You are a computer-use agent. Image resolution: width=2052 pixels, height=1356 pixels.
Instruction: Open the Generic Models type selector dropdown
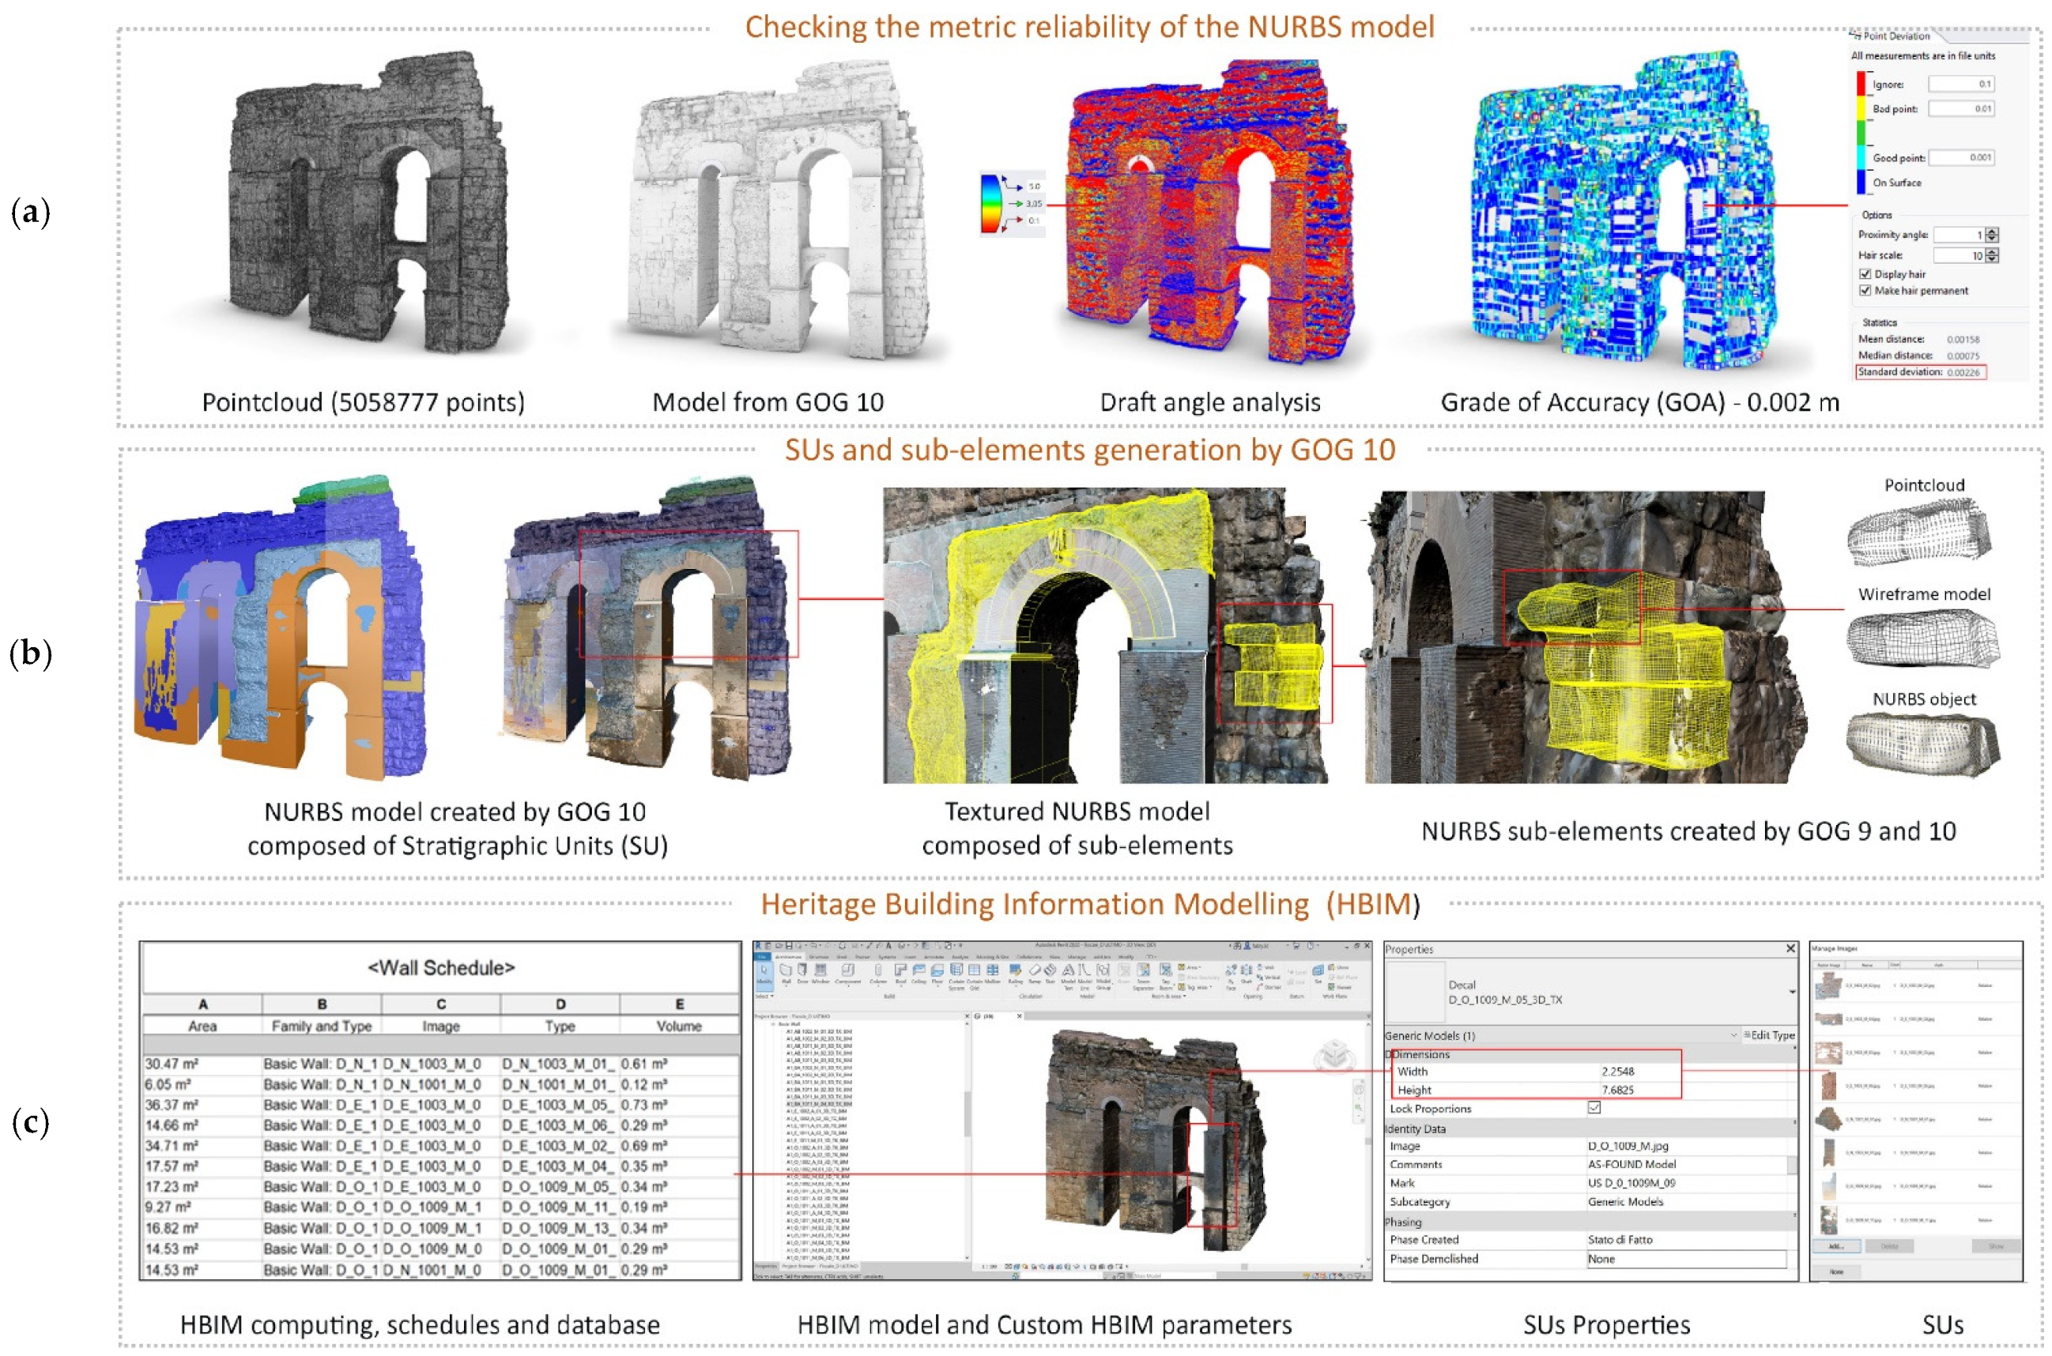coord(1733,1035)
